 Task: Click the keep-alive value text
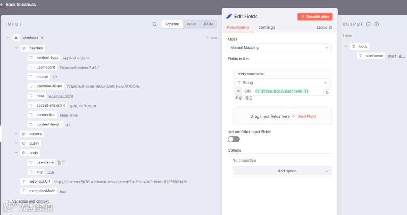(69, 116)
